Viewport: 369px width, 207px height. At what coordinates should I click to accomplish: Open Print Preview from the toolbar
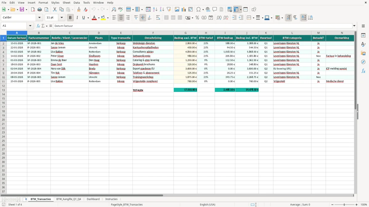pyautogui.click(x=46, y=10)
